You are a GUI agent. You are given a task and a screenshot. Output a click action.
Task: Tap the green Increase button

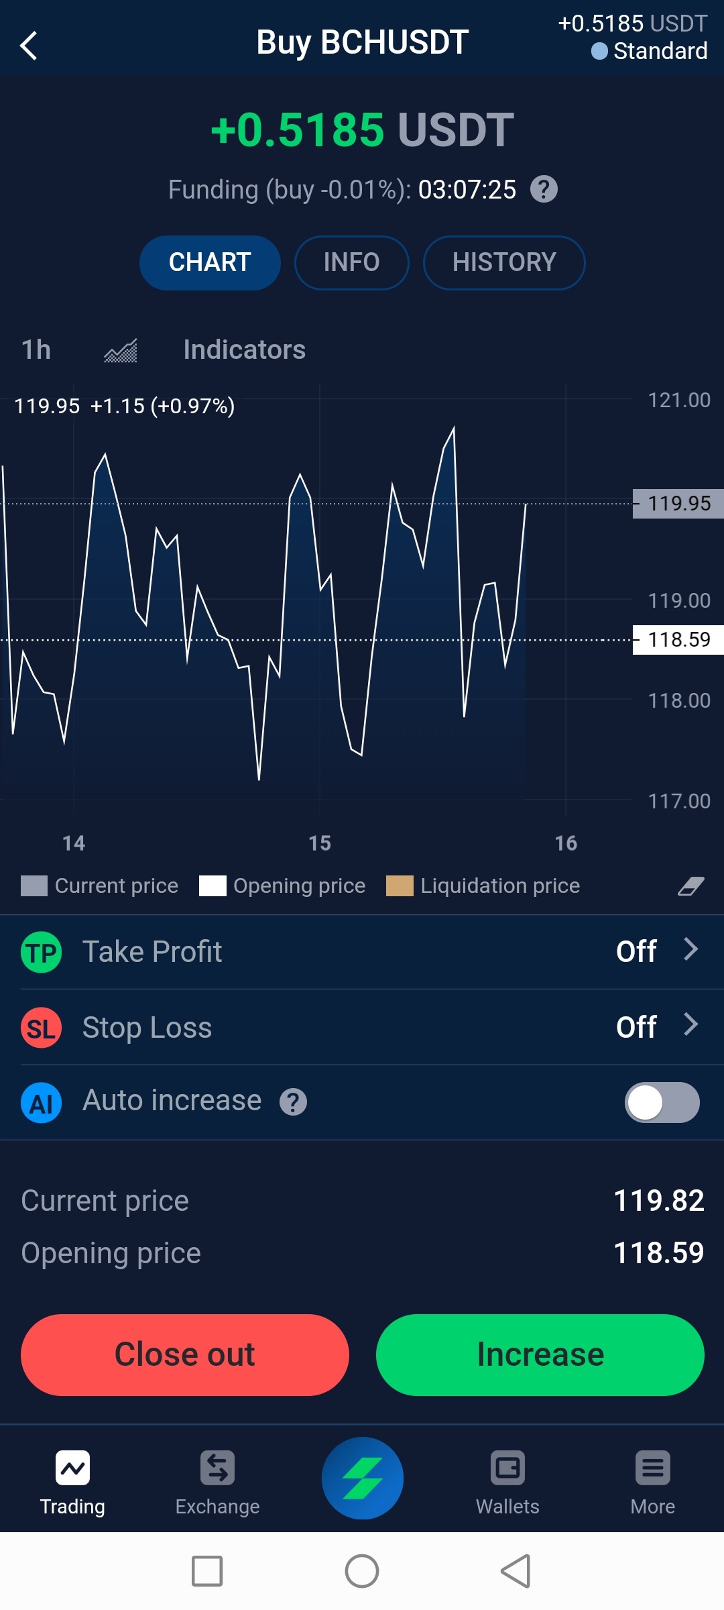[540, 1355]
